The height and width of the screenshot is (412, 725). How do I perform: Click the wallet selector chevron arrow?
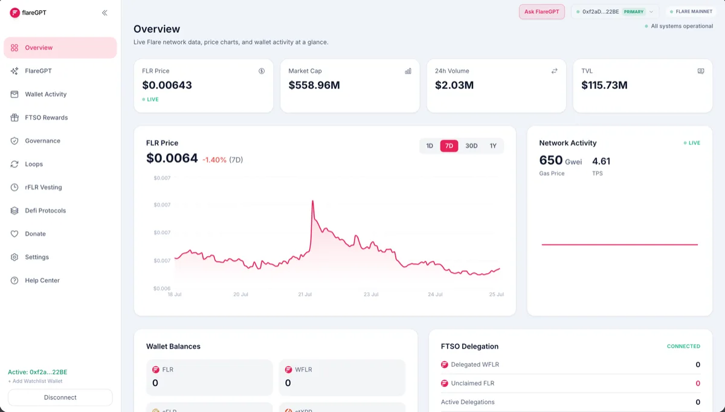pyautogui.click(x=651, y=11)
